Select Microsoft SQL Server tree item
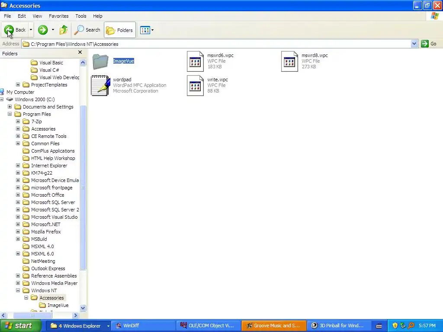443x332 pixels. pyautogui.click(x=53, y=202)
